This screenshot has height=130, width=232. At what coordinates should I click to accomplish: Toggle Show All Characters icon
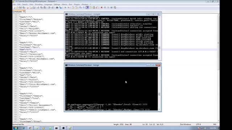[84, 8]
